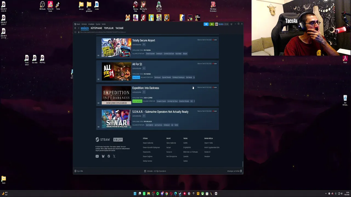Click the Simülasyon tag on Totally Secure Airport
This screenshot has height=197, width=351.
pyautogui.click(x=159, y=54)
